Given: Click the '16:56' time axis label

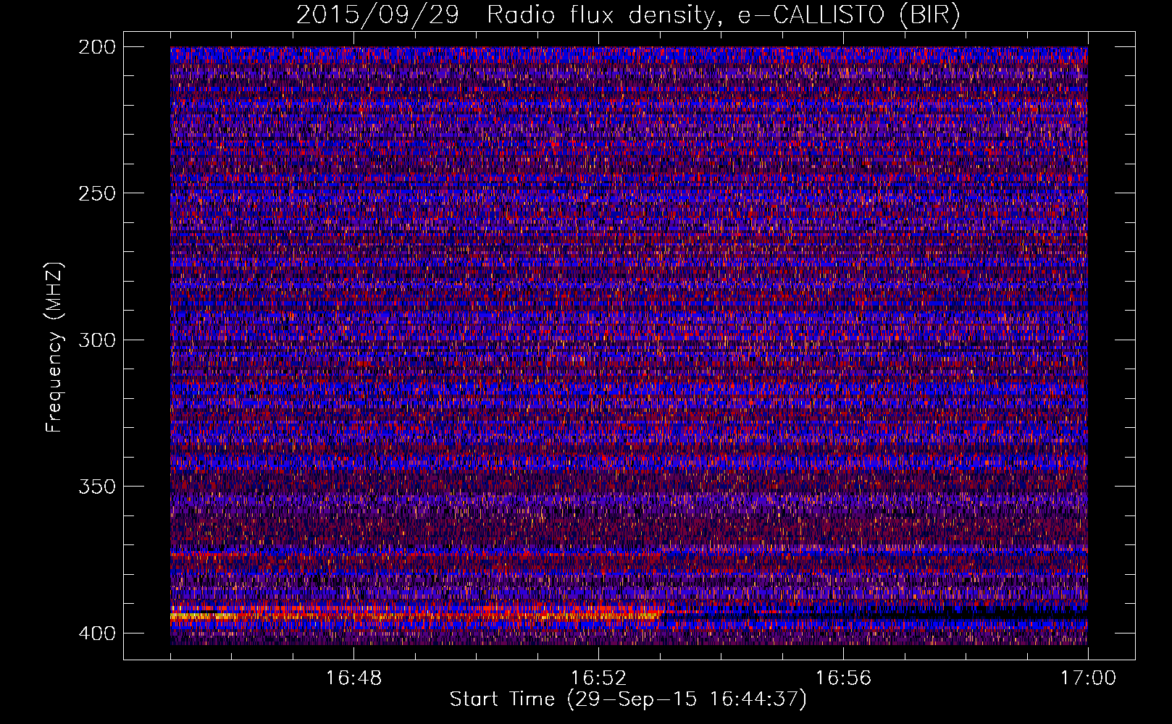Looking at the screenshot, I should tap(843, 678).
